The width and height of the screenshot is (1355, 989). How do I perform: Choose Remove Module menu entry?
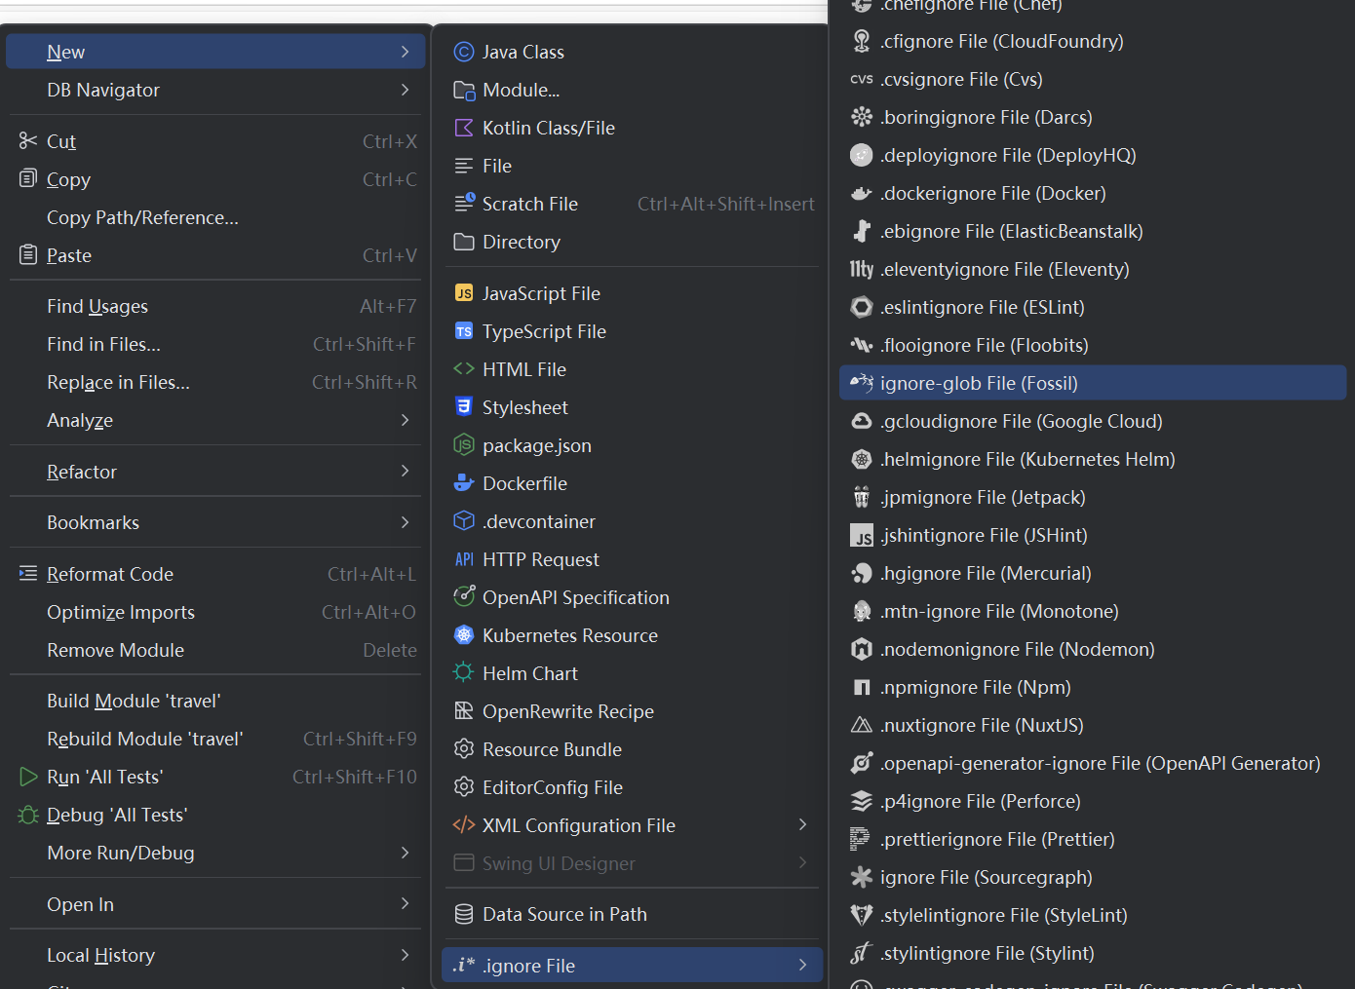tap(216, 650)
